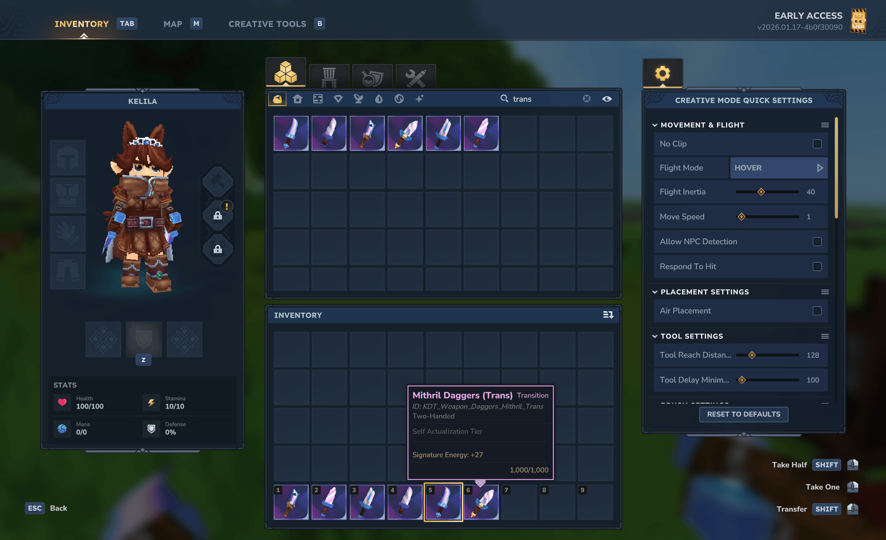Enable the Air Placement checkbox
886x540 pixels.
click(x=817, y=311)
